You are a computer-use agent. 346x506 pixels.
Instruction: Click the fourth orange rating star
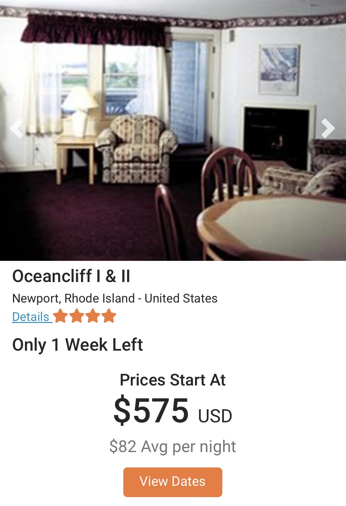click(109, 316)
